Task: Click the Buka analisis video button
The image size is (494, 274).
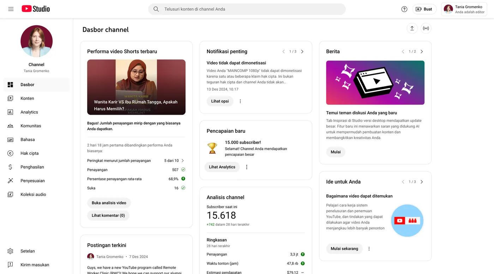Action: pyautogui.click(x=109, y=203)
